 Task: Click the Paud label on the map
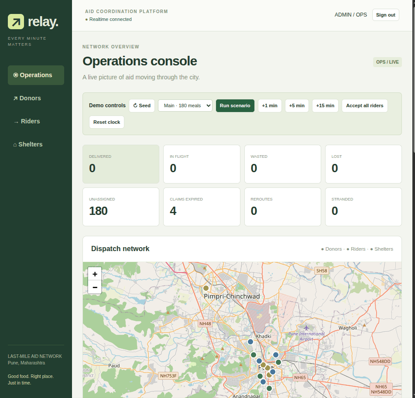pos(114,366)
